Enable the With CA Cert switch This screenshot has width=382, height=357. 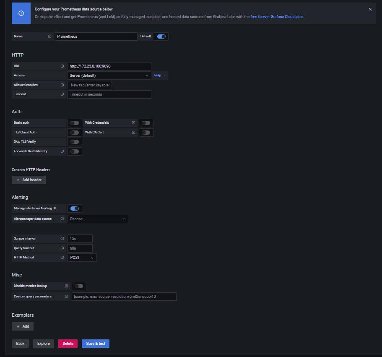[146, 132]
